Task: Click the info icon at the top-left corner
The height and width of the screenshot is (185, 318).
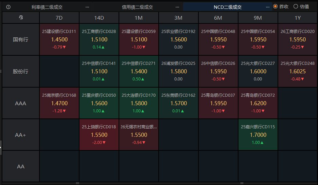Action: click(x=8, y=7)
